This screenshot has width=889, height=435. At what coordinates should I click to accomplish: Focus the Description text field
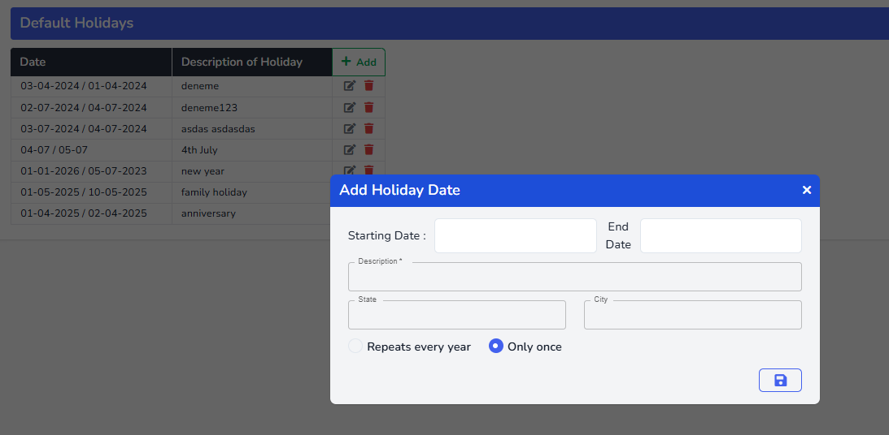click(574, 278)
